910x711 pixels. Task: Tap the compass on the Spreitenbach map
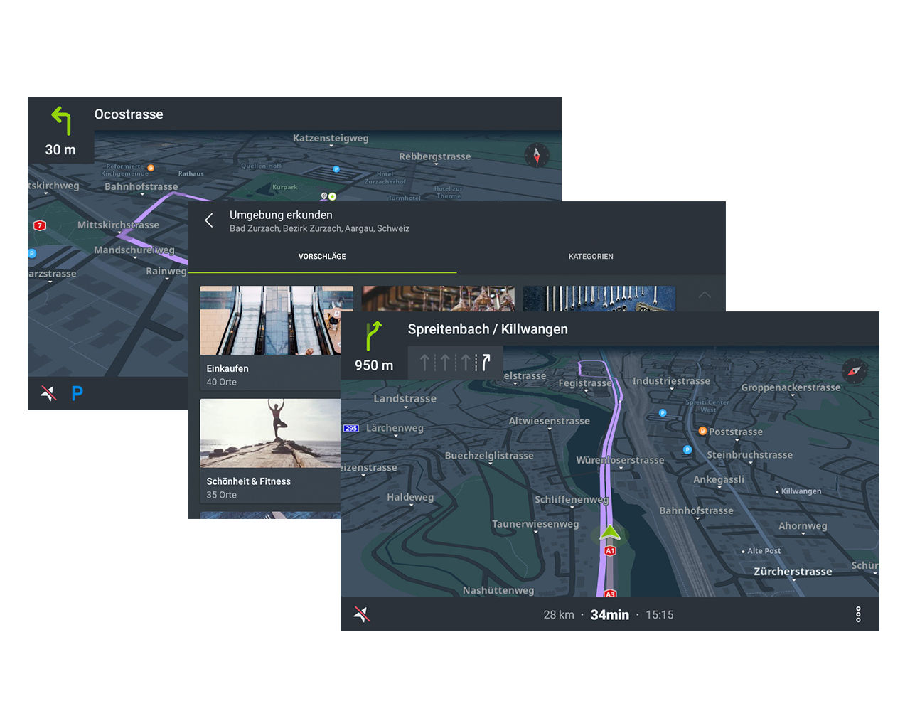pyautogui.click(x=855, y=371)
